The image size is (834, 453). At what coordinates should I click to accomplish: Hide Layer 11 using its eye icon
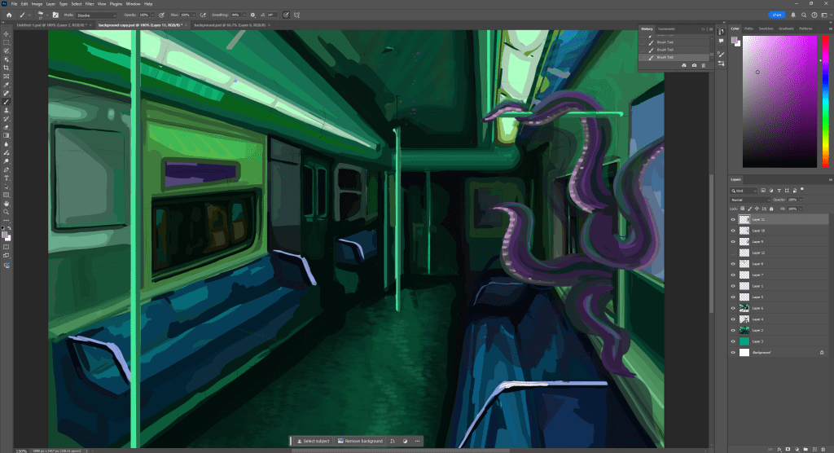tap(733, 219)
